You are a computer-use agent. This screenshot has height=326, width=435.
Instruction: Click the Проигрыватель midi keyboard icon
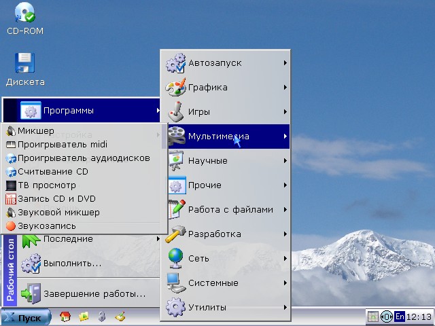coord(11,145)
